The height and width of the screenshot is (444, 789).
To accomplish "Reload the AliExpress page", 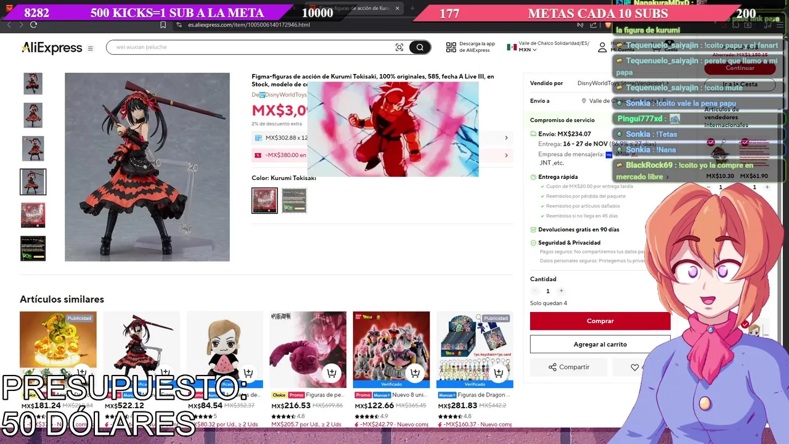I will pos(33,25).
